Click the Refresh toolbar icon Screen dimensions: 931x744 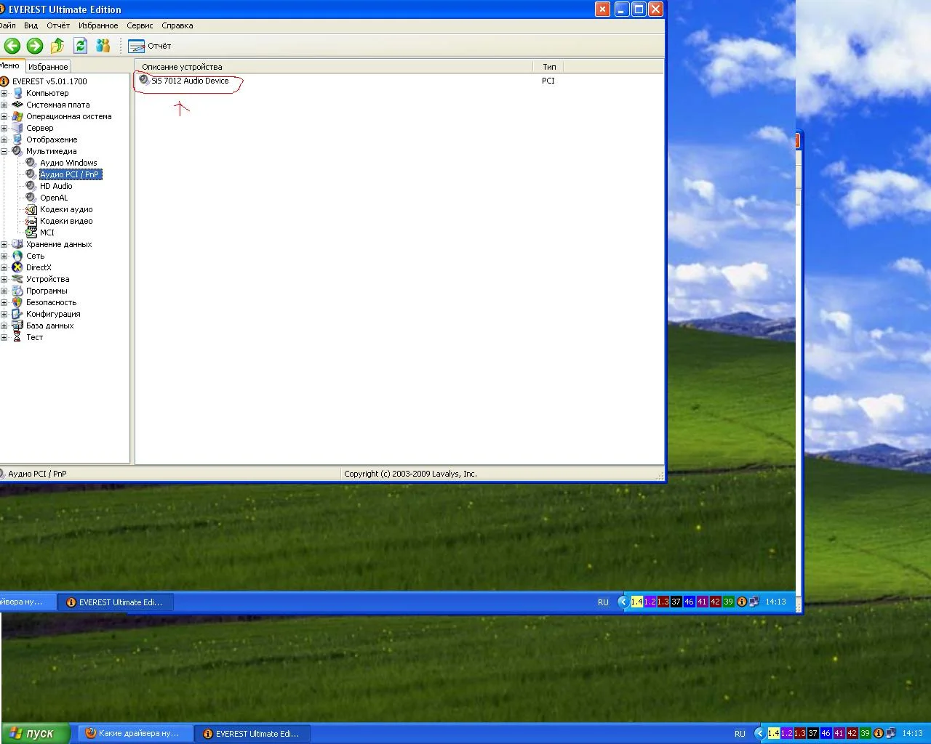point(80,46)
